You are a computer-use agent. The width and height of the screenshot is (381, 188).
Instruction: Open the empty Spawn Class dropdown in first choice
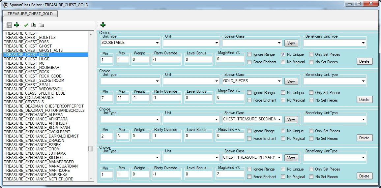point(279,43)
